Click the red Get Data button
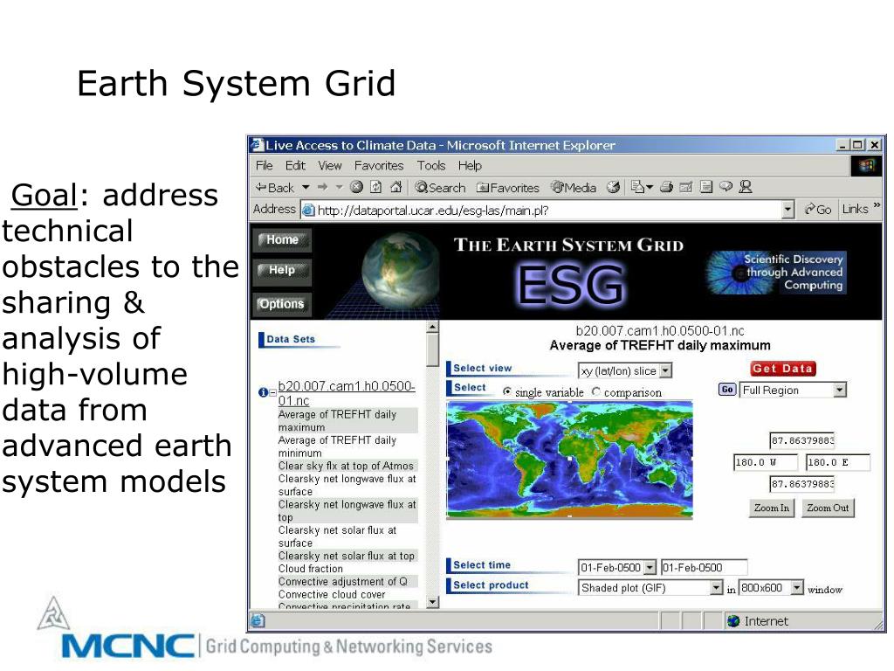 pyautogui.click(x=782, y=369)
